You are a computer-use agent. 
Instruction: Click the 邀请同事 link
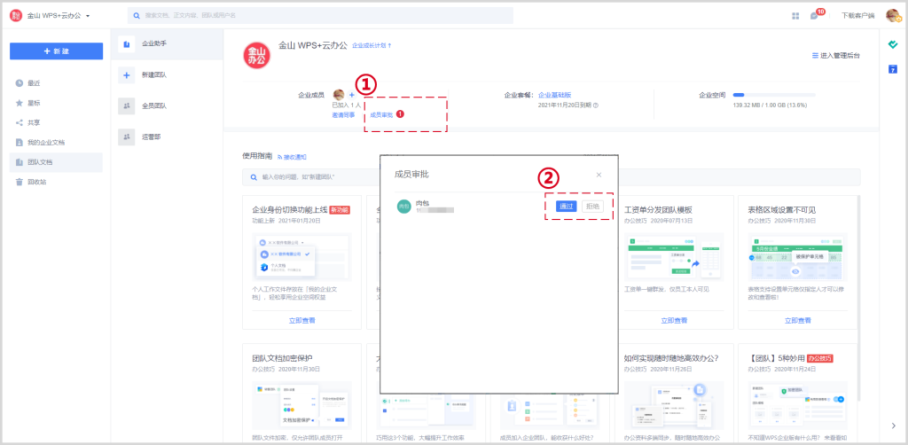pyautogui.click(x=343, y=115)
